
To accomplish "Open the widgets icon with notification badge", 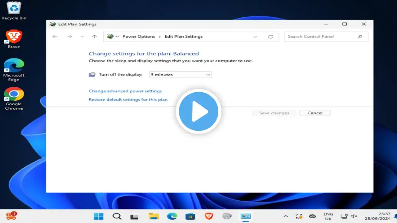I will (11, 216).
